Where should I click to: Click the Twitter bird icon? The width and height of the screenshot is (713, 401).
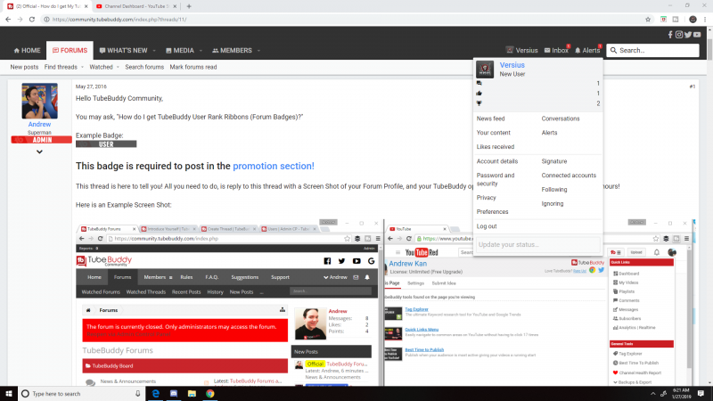(x=689, y=35)
